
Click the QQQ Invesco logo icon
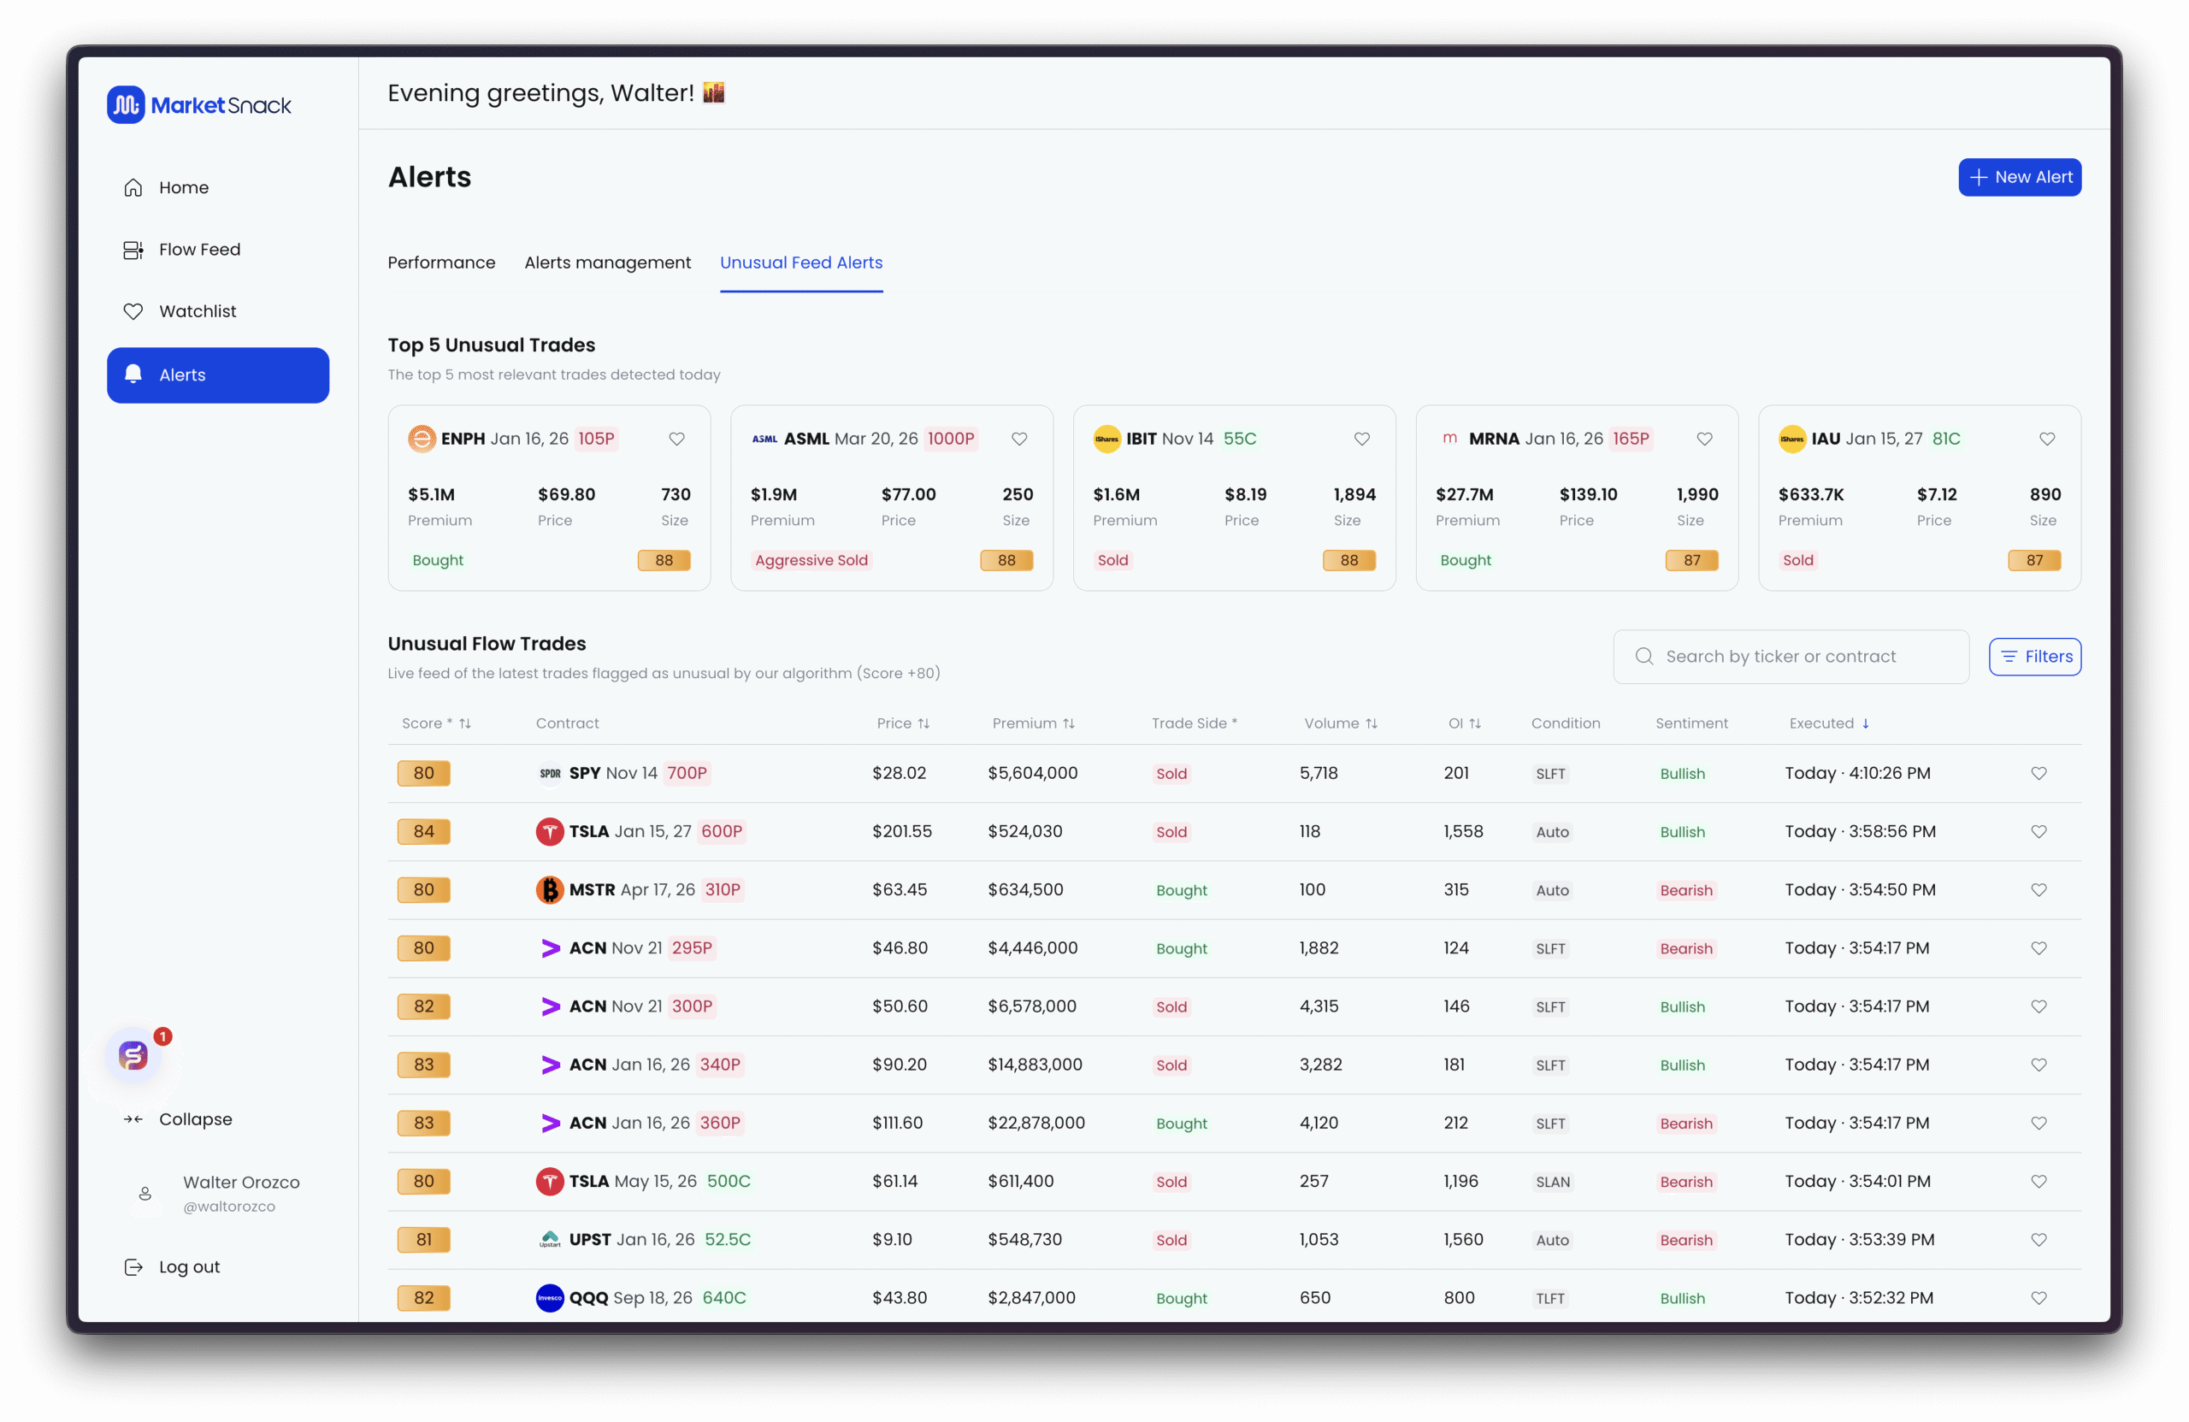[549, 1298]
